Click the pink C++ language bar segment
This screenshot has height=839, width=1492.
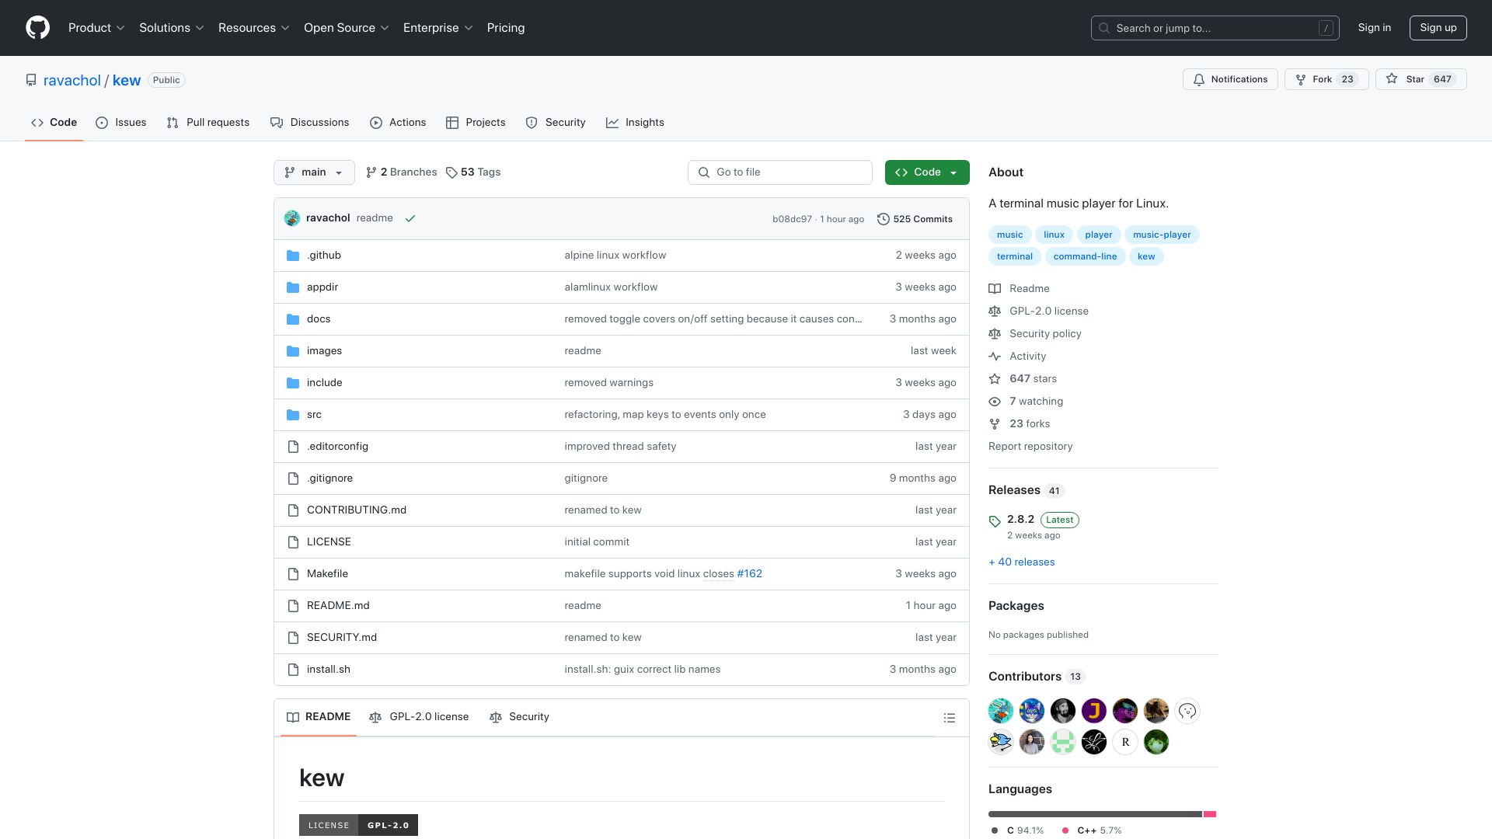coord(1210,814)
